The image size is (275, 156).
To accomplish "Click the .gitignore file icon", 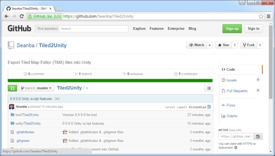I will pos(12,140).
